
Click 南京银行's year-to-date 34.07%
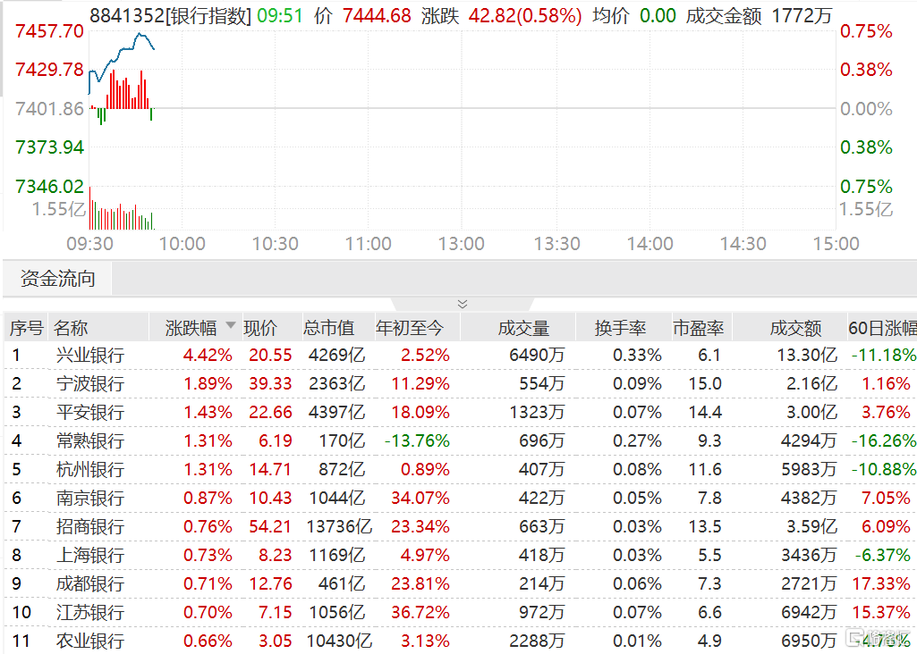point(420,498)
